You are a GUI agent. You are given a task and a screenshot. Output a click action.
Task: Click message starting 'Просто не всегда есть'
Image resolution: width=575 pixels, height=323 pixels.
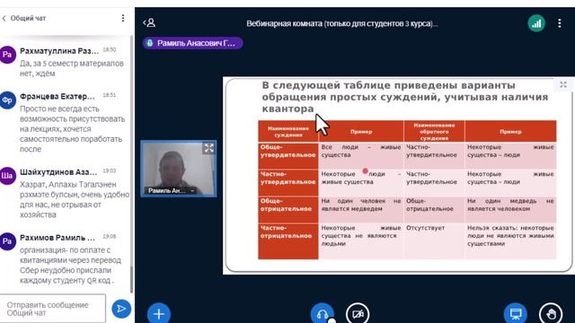(72, 129)
